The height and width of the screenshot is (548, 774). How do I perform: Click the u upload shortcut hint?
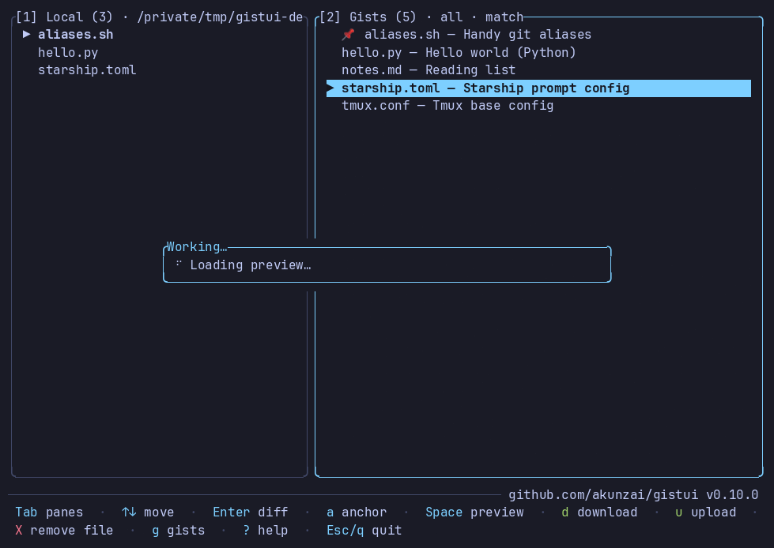point(705,512)
